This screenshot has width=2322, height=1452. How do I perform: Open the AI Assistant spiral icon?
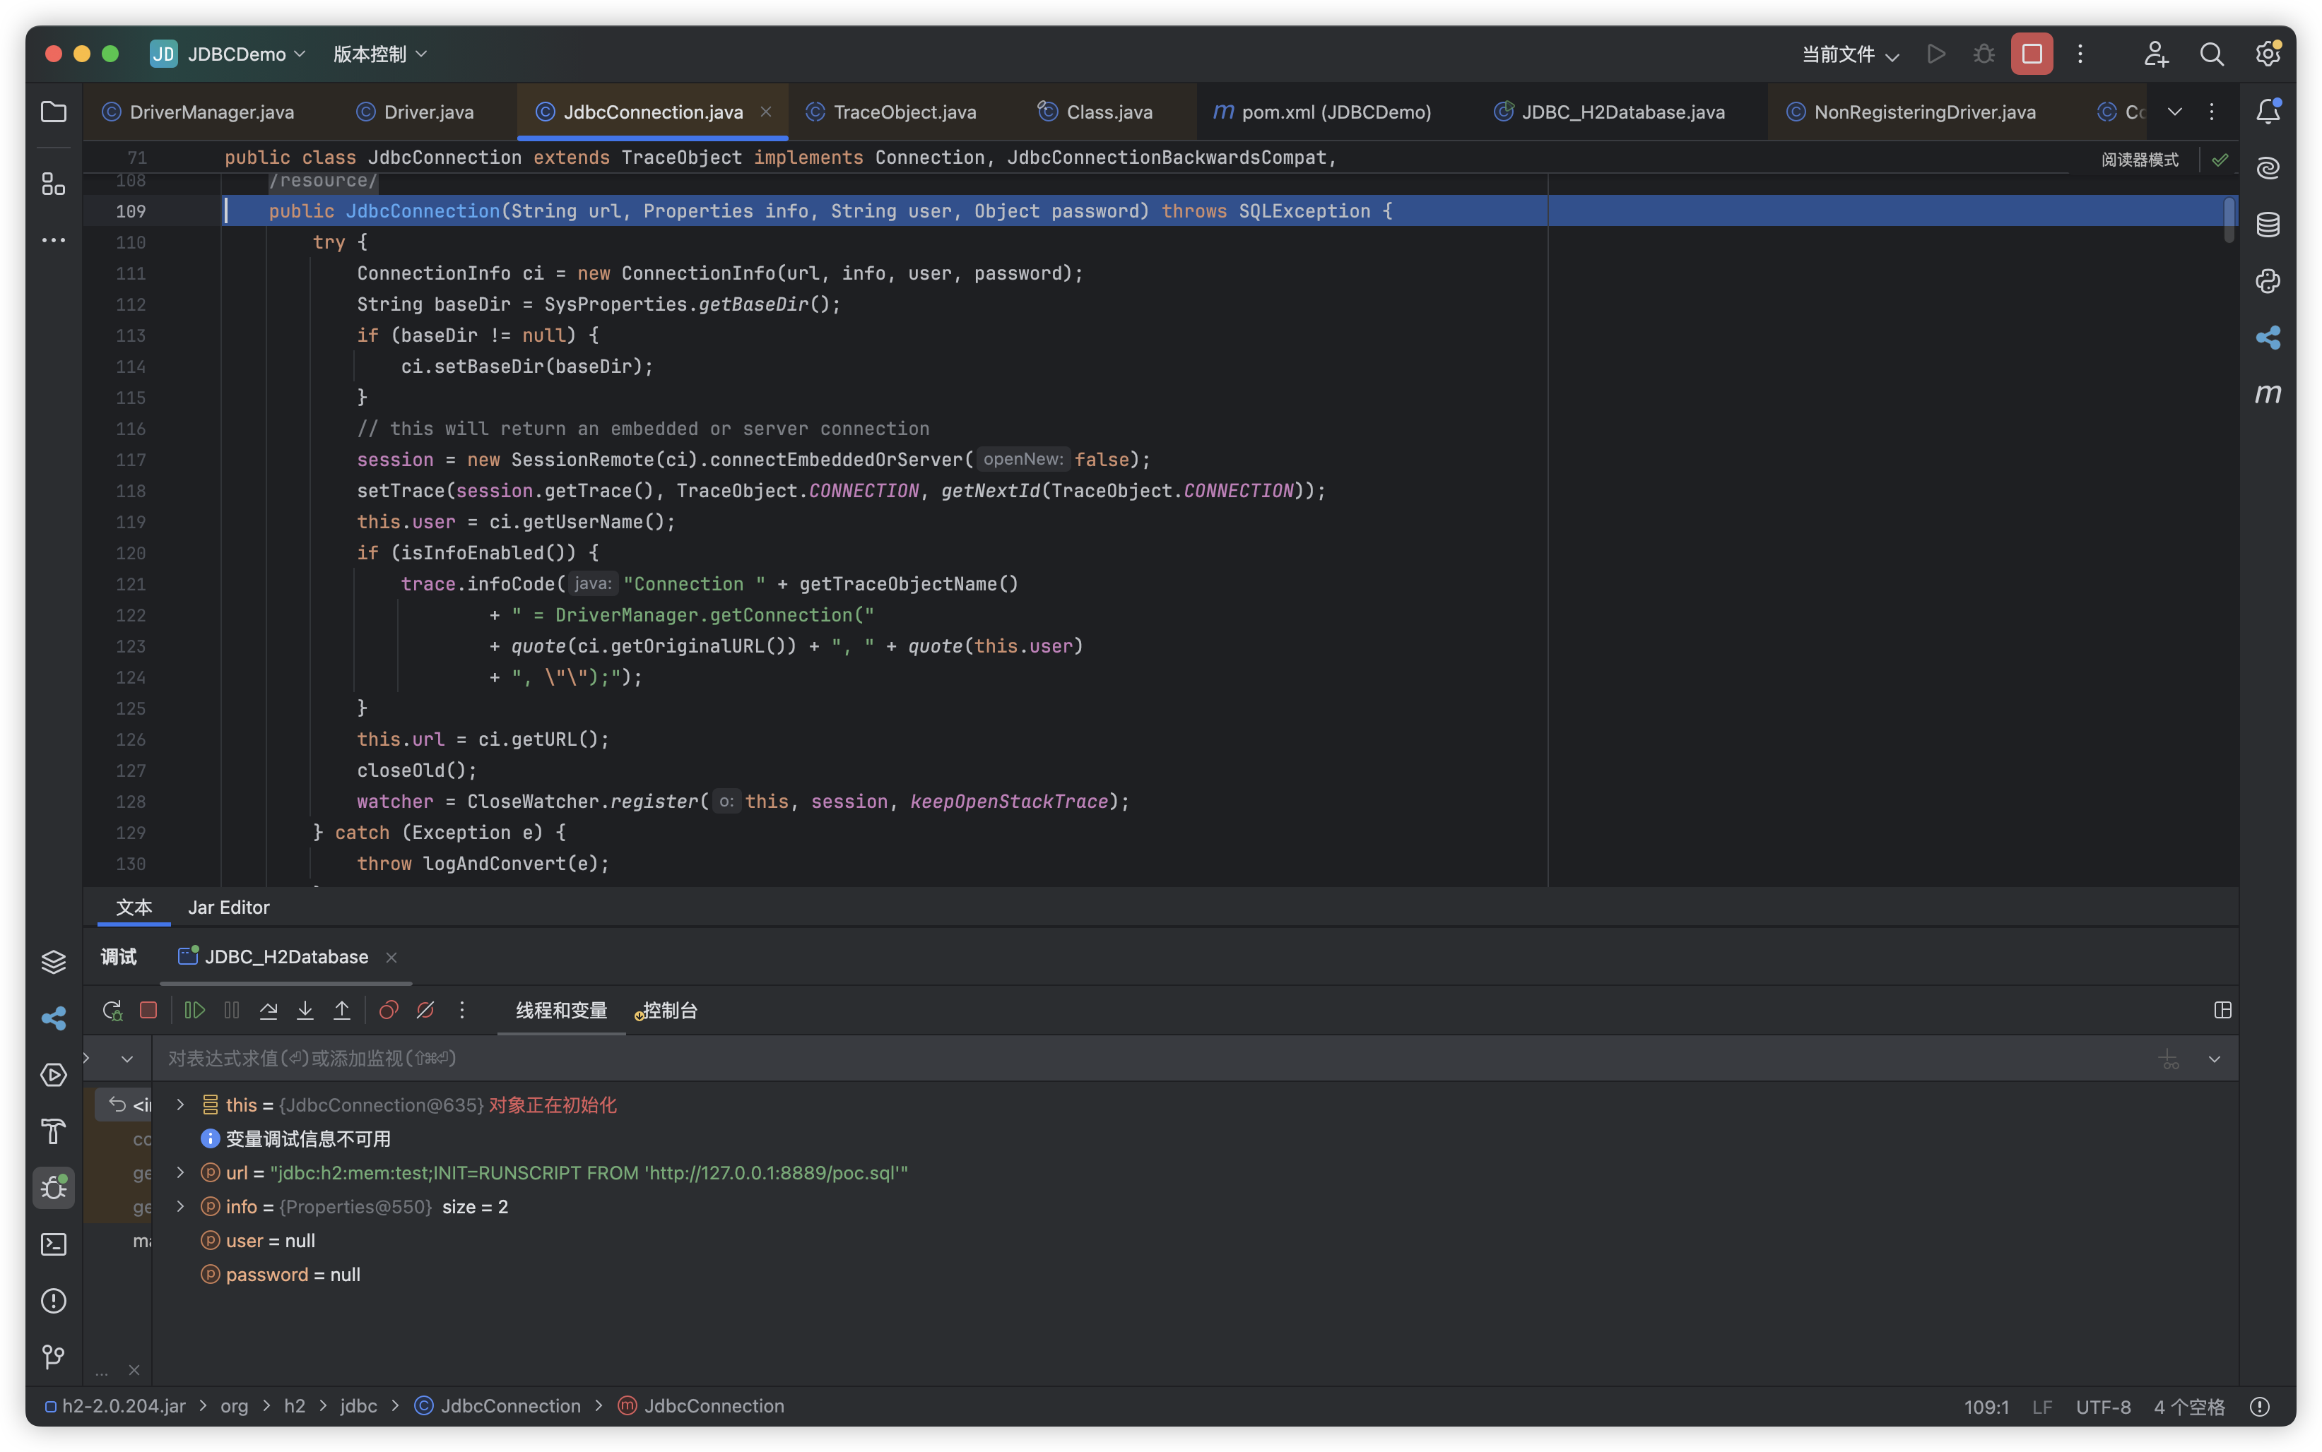[x=2268, y=168]
